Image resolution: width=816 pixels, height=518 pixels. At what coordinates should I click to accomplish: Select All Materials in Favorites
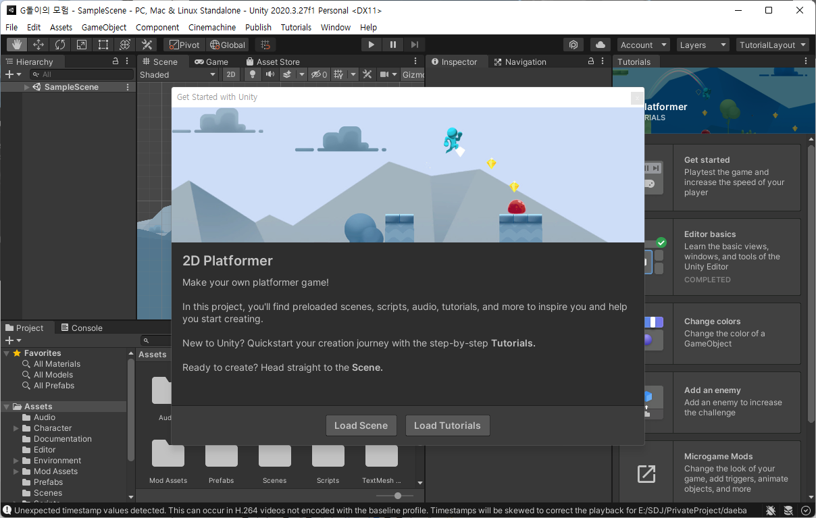57,364
